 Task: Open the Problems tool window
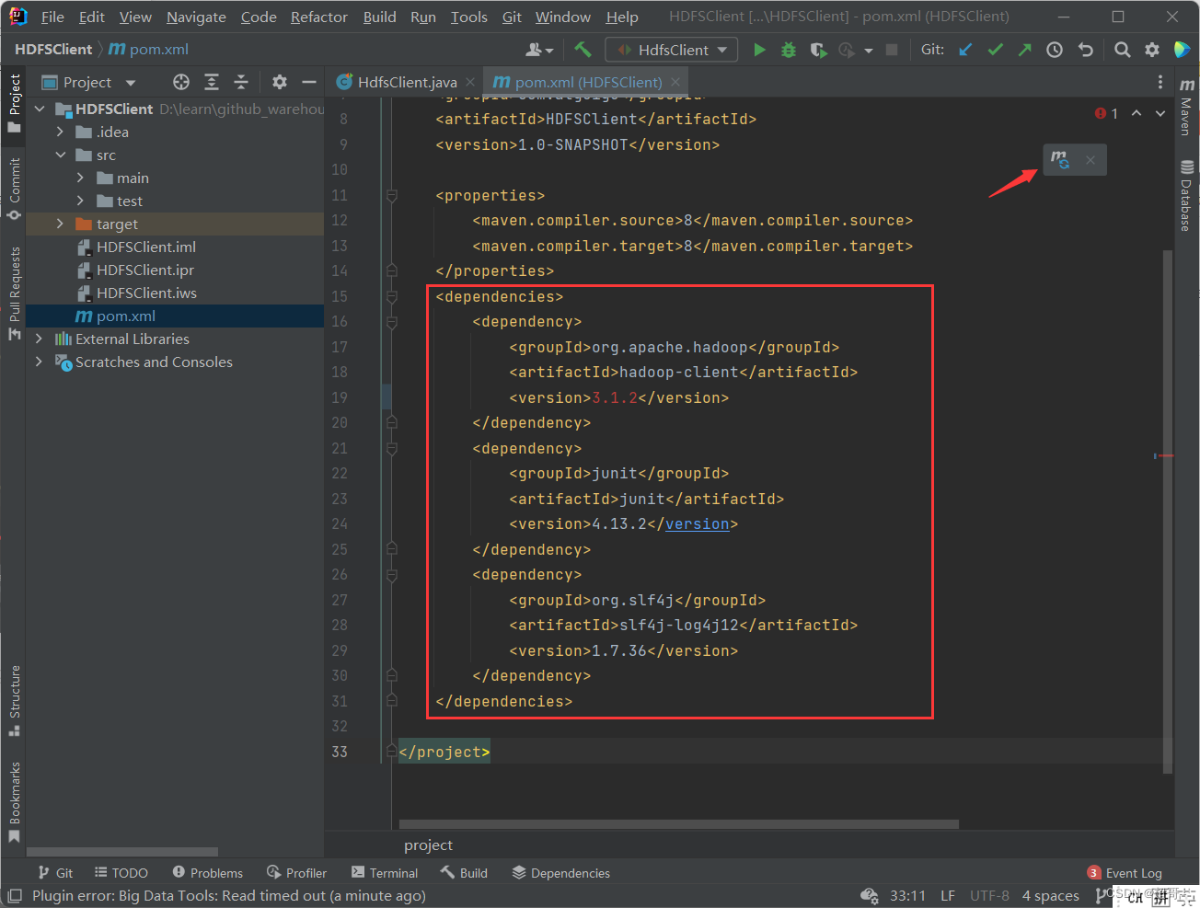pyautogui.click(x=208, y=873)
